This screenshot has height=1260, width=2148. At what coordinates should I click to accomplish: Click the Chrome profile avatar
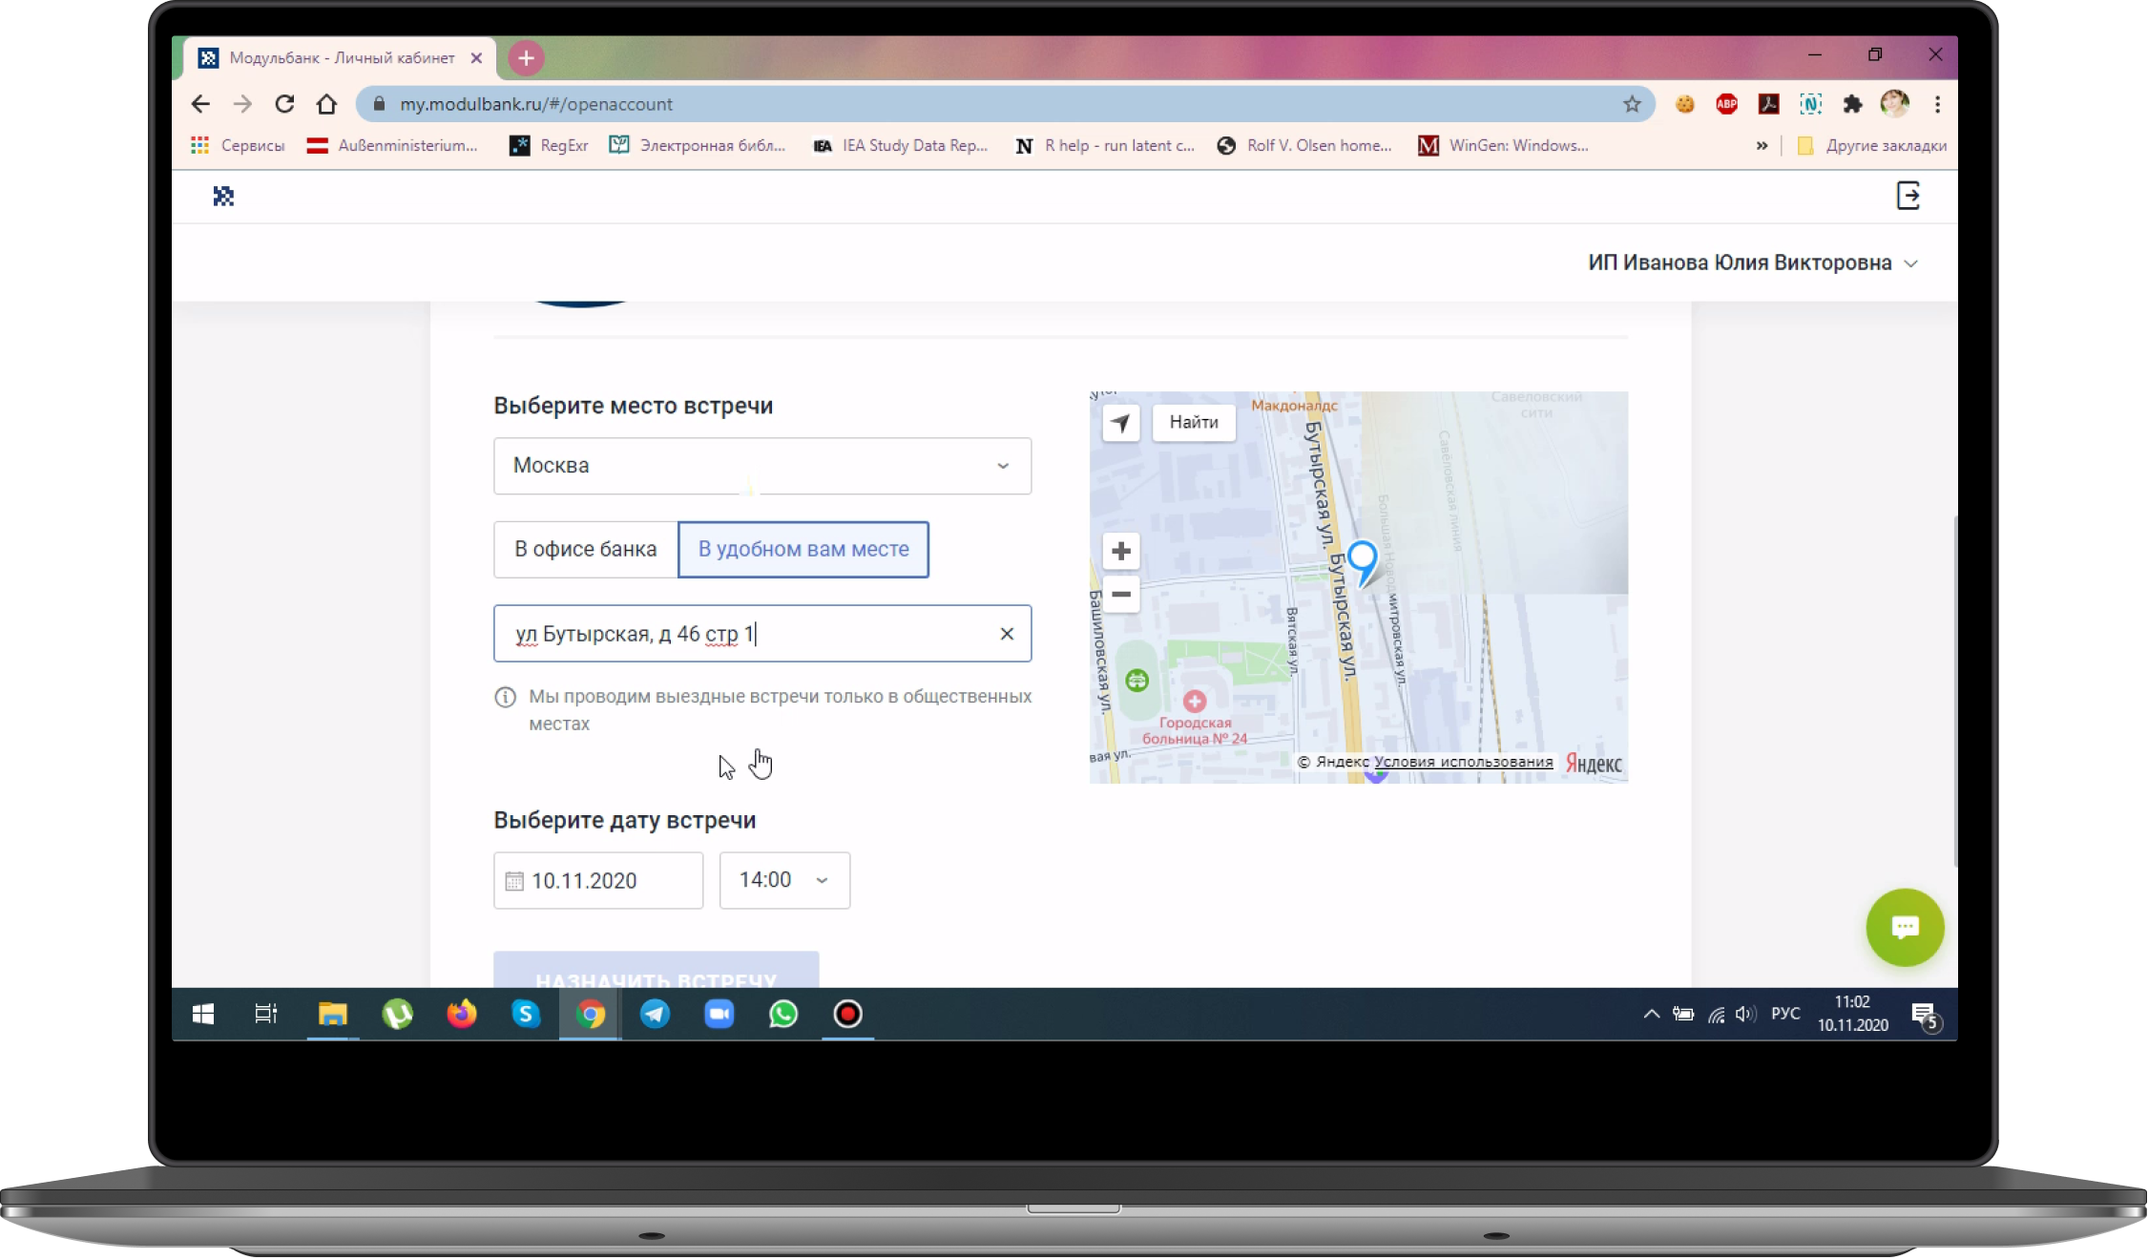coord(1894,104)
